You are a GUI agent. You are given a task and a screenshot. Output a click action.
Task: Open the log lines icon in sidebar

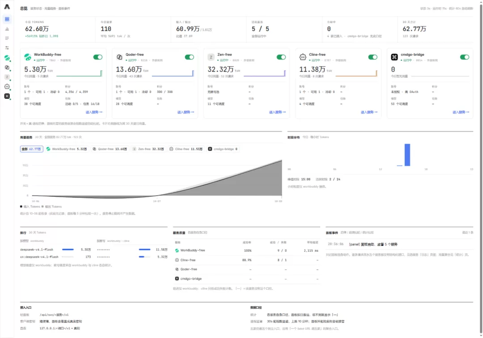7,38
